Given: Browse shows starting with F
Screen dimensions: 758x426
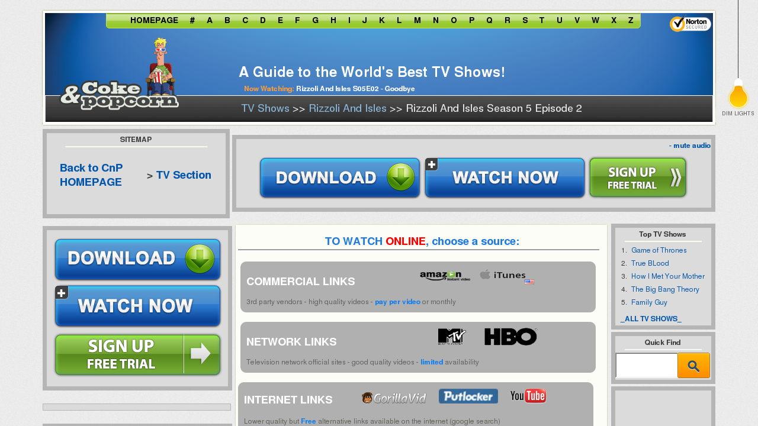Looking at the screenshot, I should pos(297,20).
